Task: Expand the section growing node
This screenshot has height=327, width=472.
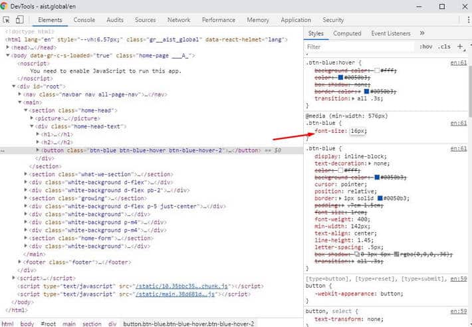Action: pyautogui.click(x=26, y=198)
